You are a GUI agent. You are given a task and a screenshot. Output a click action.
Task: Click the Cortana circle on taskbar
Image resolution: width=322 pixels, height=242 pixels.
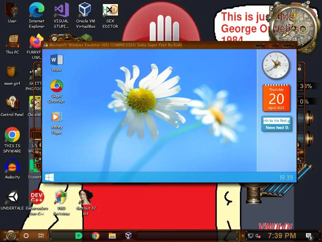coord(26,236)
